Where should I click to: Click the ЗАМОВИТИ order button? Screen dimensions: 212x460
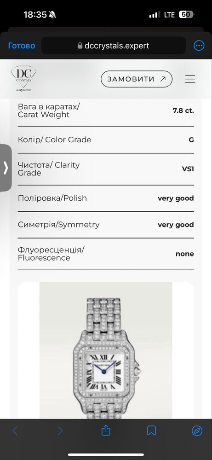pos(137,79)
